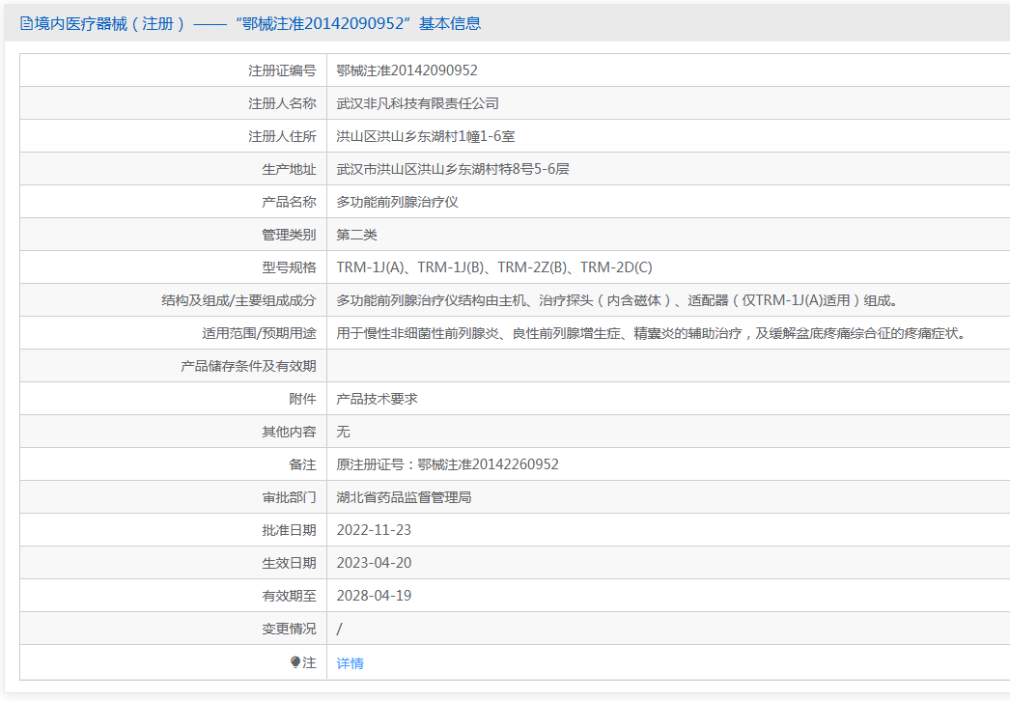Select 武汉市洪山区洪山乡东湖村特8号5-6层 cell
Image resolution: width=1010 pixels, height=701 pixels.
point(453,169)
